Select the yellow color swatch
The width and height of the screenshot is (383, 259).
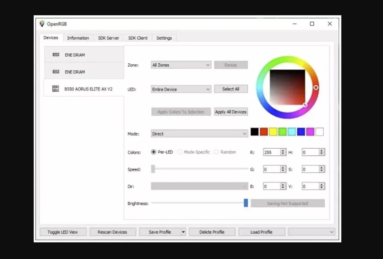click(x=273, y=131)
